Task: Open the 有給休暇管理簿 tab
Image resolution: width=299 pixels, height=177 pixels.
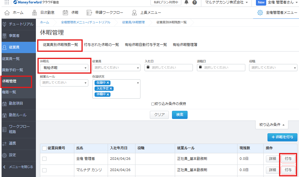Action: pyautogui.click(x=185, y=45)
